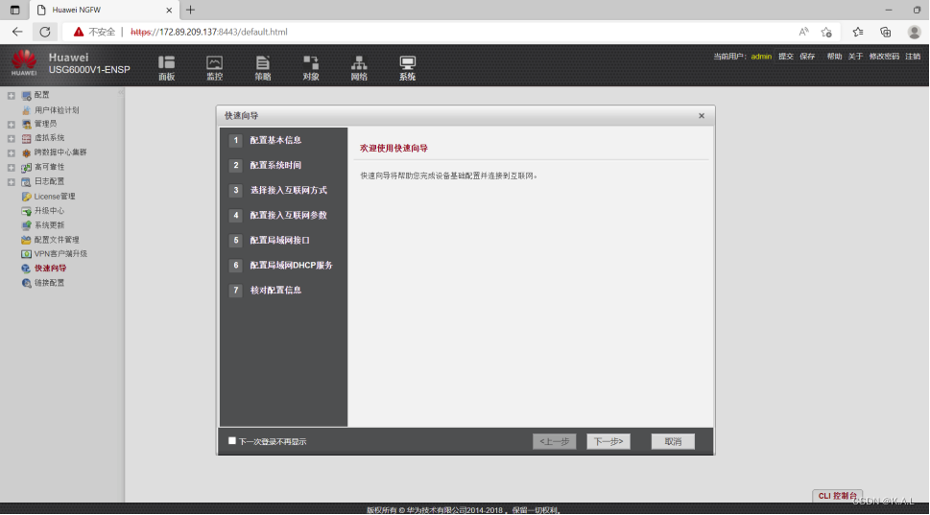Open the 监控 monitor icon
Screen dimensions: 930x515
tap(214, 67)
